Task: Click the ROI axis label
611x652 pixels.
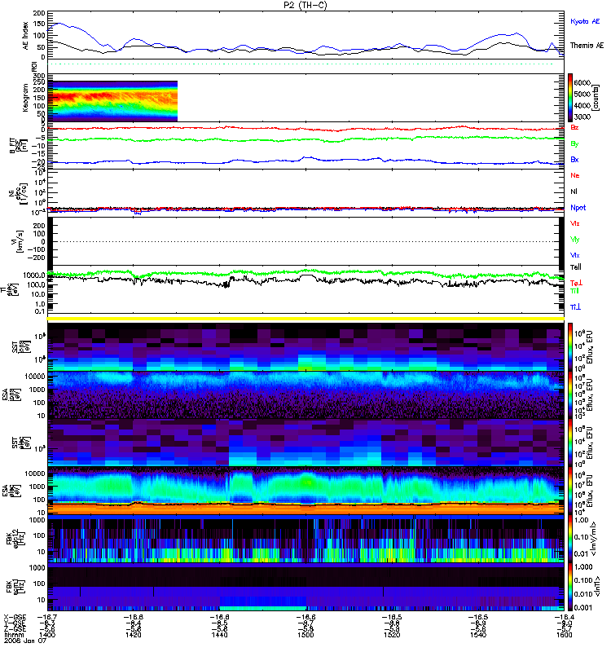Action: (x=35, y=67)
